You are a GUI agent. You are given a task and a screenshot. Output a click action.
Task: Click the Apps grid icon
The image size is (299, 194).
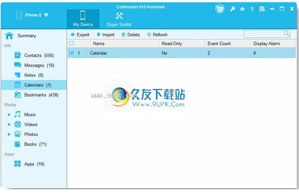[18, 164]
